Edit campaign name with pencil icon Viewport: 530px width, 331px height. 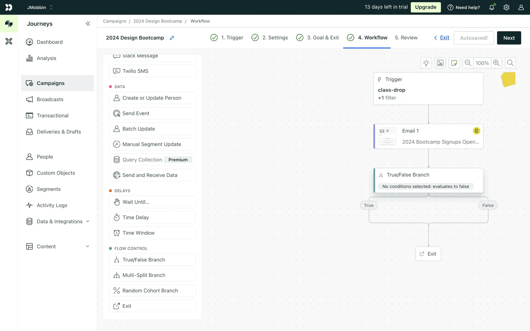click(x=172, y=38)
